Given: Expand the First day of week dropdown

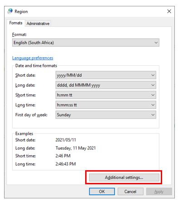Looking at the screenshot, I should 106,115.
